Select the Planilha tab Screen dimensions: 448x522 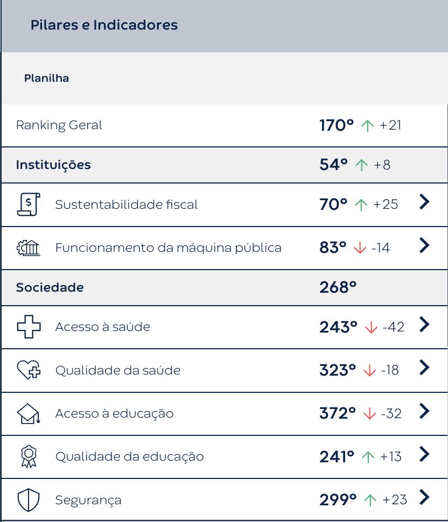pos(46,78)
